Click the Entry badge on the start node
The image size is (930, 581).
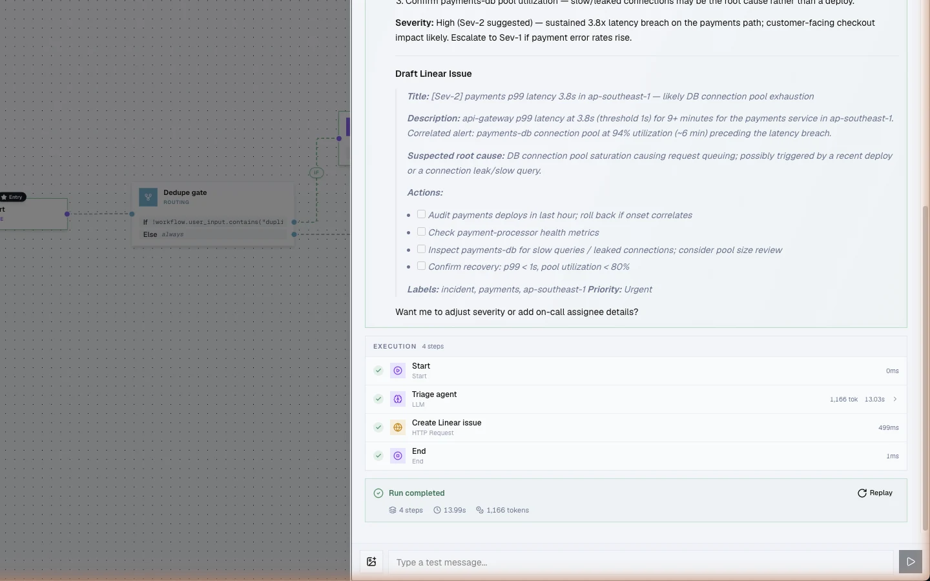(x=13, y=197)
